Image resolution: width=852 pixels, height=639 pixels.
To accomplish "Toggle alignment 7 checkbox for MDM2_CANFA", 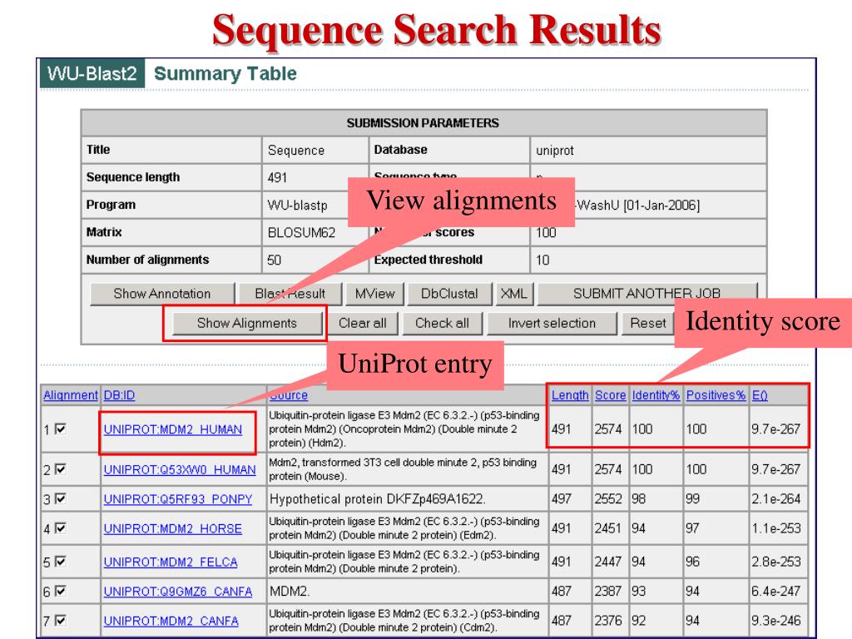I will 61,620.
